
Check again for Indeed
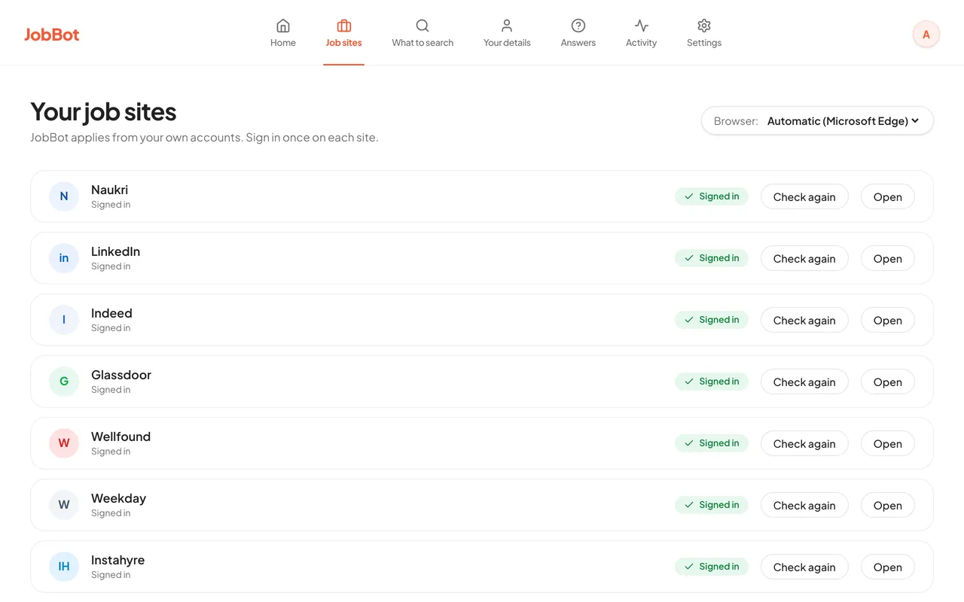[x=804, y=320]
